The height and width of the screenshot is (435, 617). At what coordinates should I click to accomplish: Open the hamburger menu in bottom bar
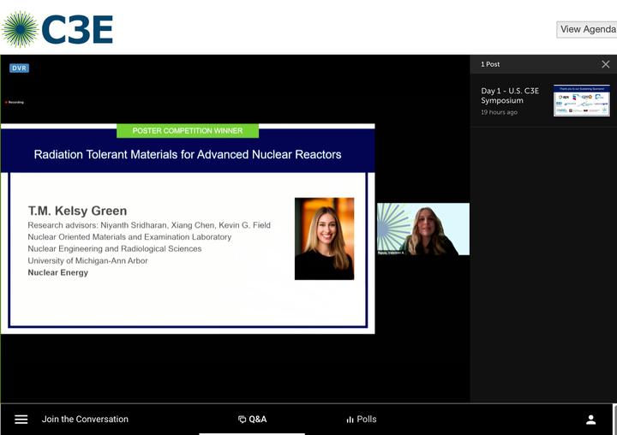pos(21,420)
